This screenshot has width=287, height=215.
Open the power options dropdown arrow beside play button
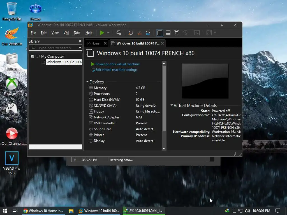[108, 33]
